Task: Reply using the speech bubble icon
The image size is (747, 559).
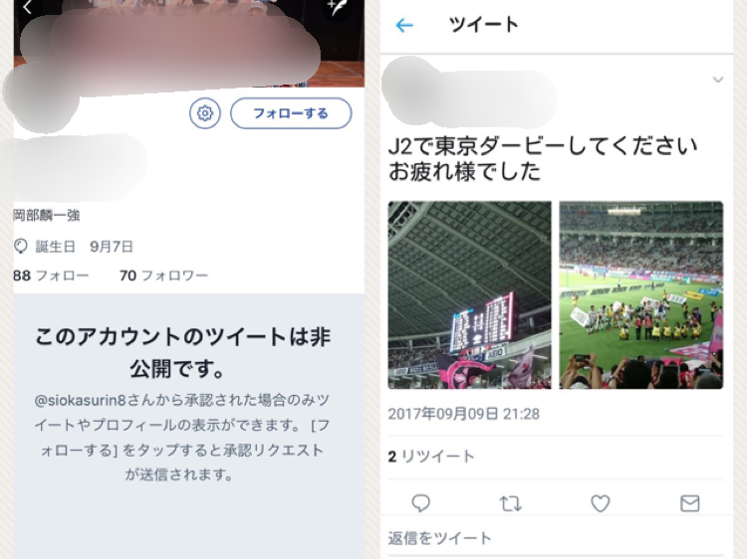Action: click(420, 503)
